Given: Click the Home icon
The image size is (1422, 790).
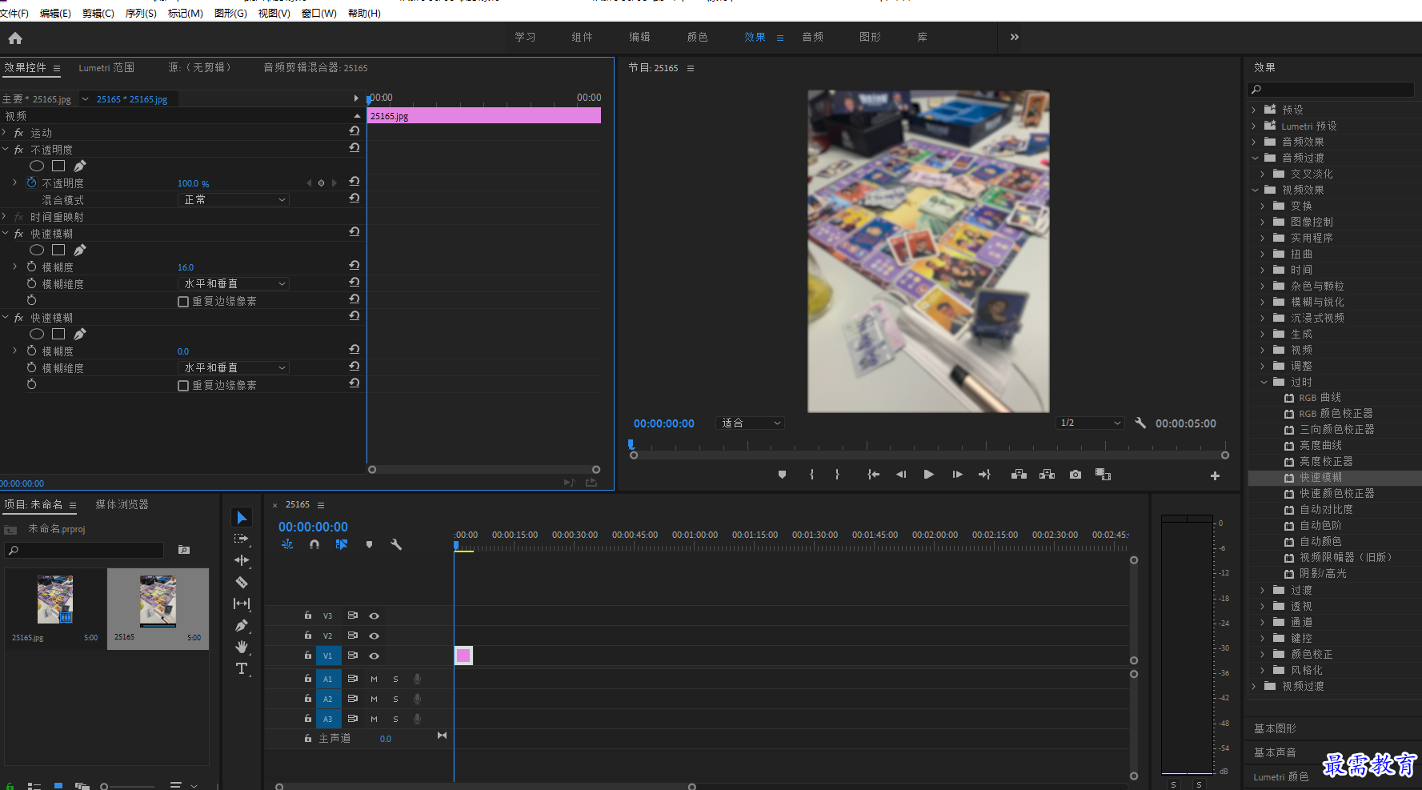Looking at the screenshot, I should pos(15,38).
